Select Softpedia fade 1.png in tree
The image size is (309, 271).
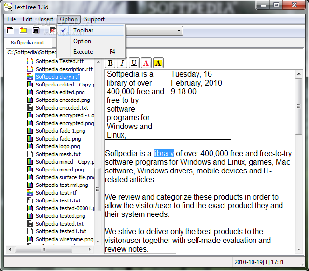pyautogui.click(x=60, y=131)
